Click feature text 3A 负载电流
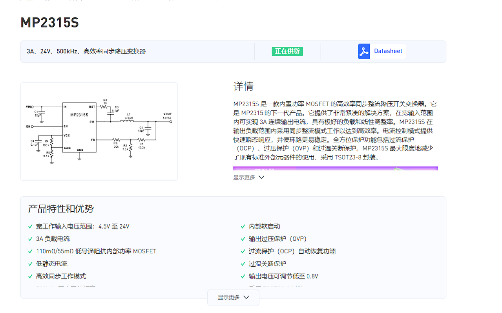 click(x=53, y=239)
